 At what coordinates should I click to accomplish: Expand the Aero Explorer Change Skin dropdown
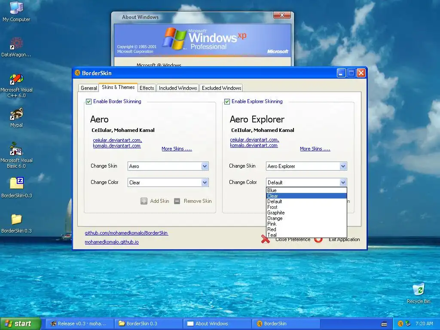coord(343,166)
